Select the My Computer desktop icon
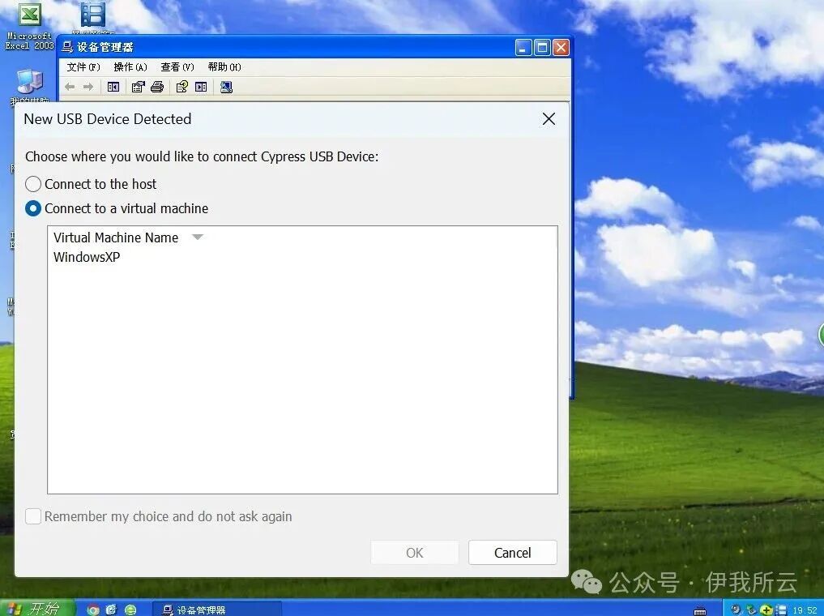824x616 pixels. pyautogui.click(x=29, y=87)
